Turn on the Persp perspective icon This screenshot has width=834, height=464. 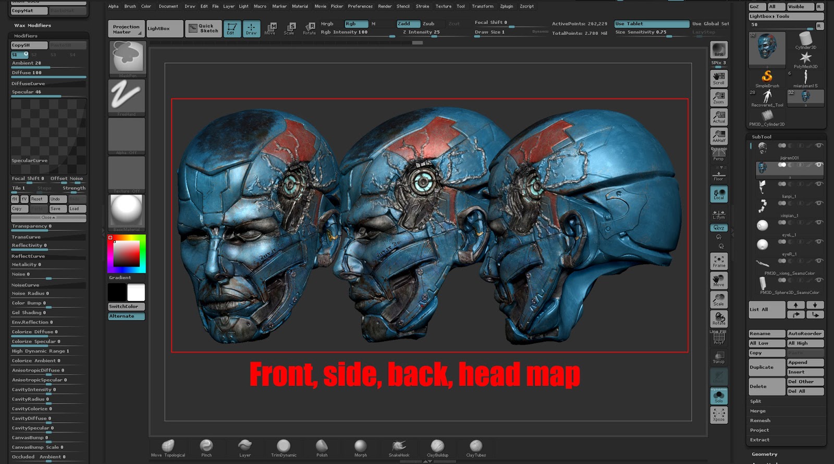point(719,154)
